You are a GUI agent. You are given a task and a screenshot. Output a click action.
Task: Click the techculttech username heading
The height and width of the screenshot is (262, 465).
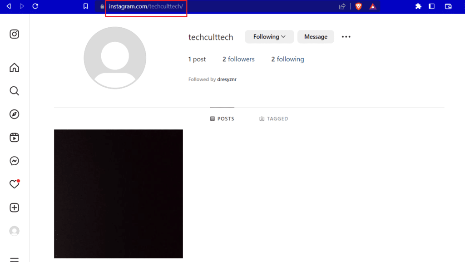[211, 37]
